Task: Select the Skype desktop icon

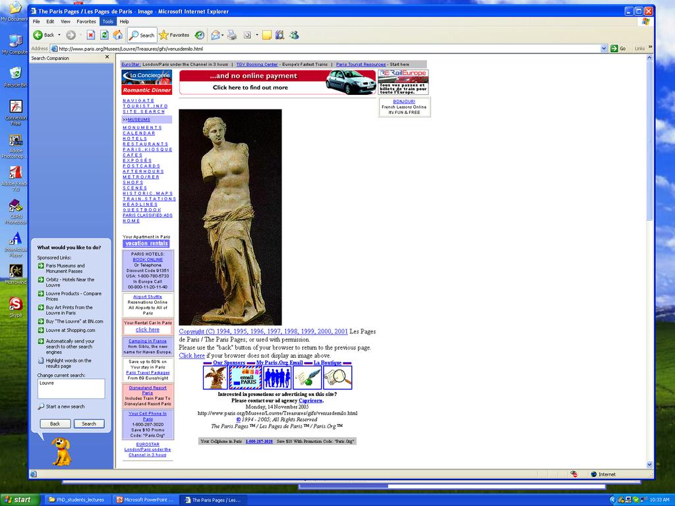Action: [16, 307]
